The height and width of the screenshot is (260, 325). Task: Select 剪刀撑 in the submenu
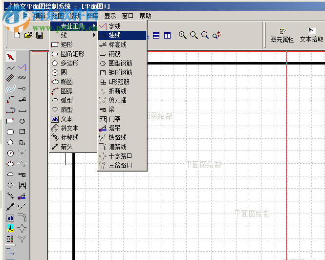click(x=122, y=100)
